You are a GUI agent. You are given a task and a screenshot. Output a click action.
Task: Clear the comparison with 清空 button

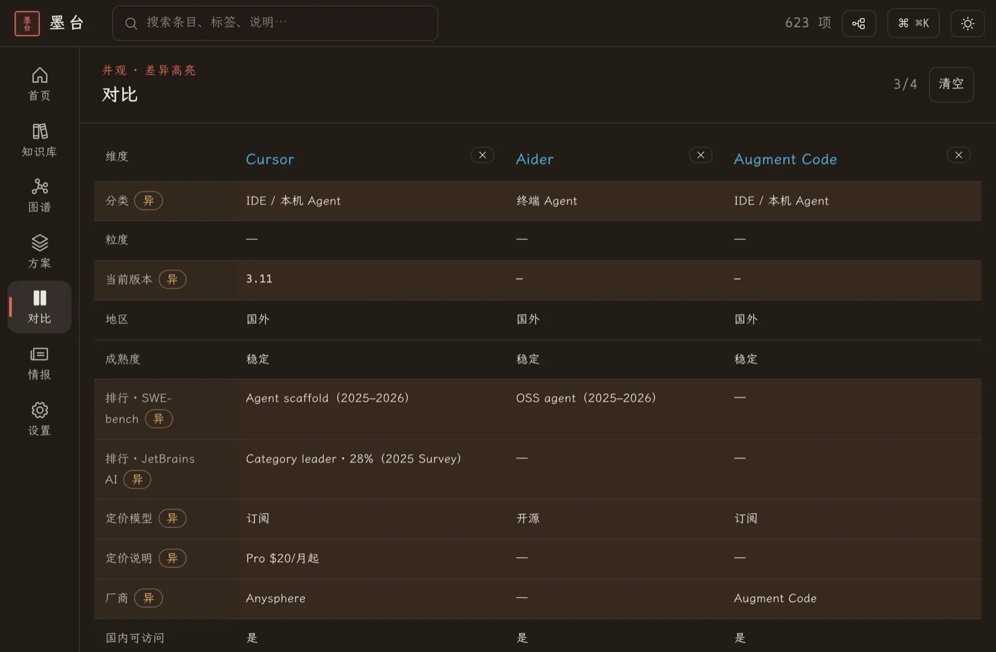pyautogui.click(x=951, y=84)
